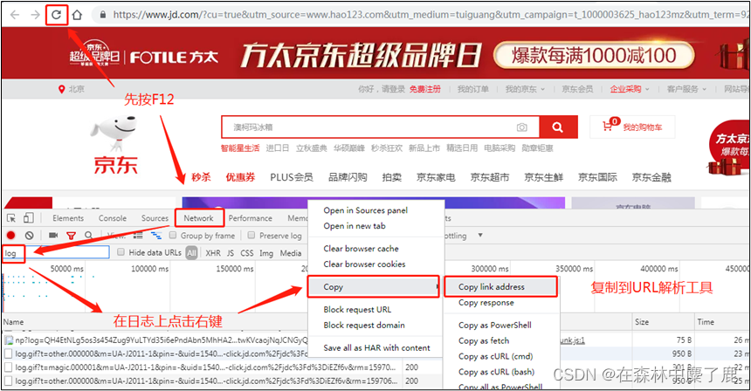This screenshot has height=391, width=751.
Task: Select Clear browser cookies
Action: tap(364, 264)
